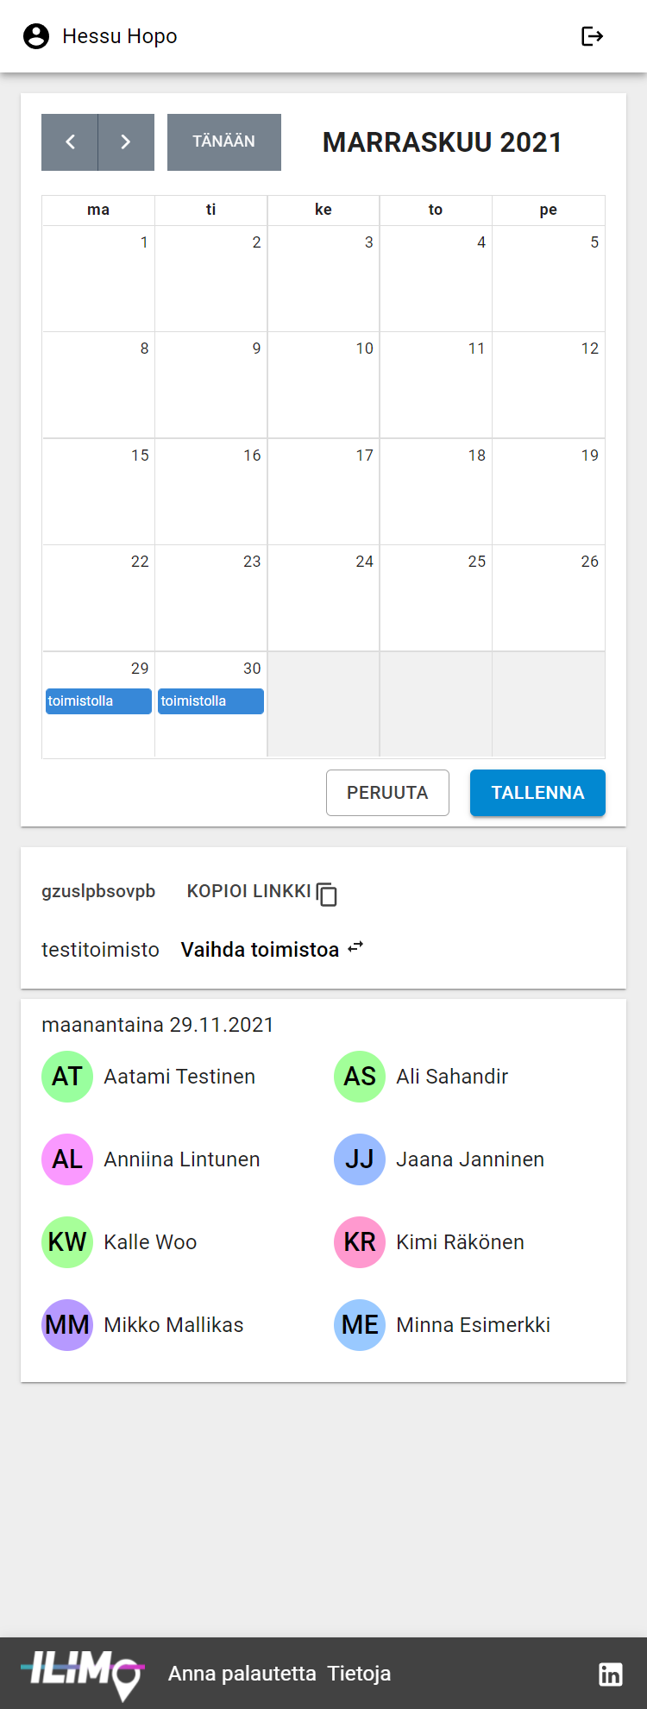Viewport: 647px width, 1709px height.
Task: Click Kimi Räkönen's pink KR avatar
Action: [360, 1242]
